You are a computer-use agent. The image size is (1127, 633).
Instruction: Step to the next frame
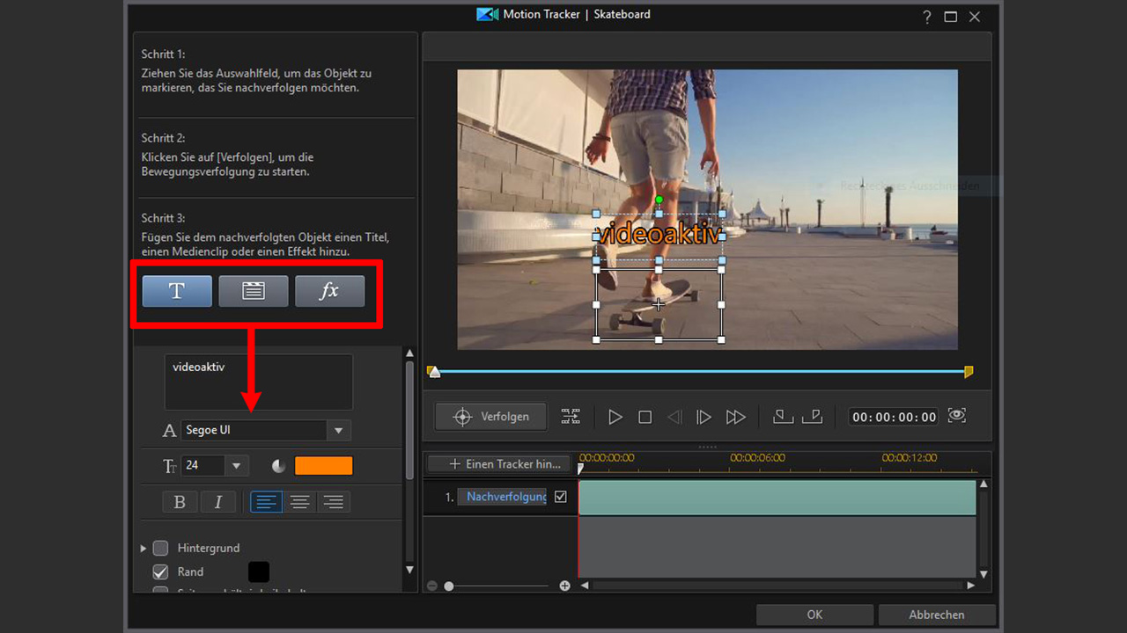tap(703, 418)
